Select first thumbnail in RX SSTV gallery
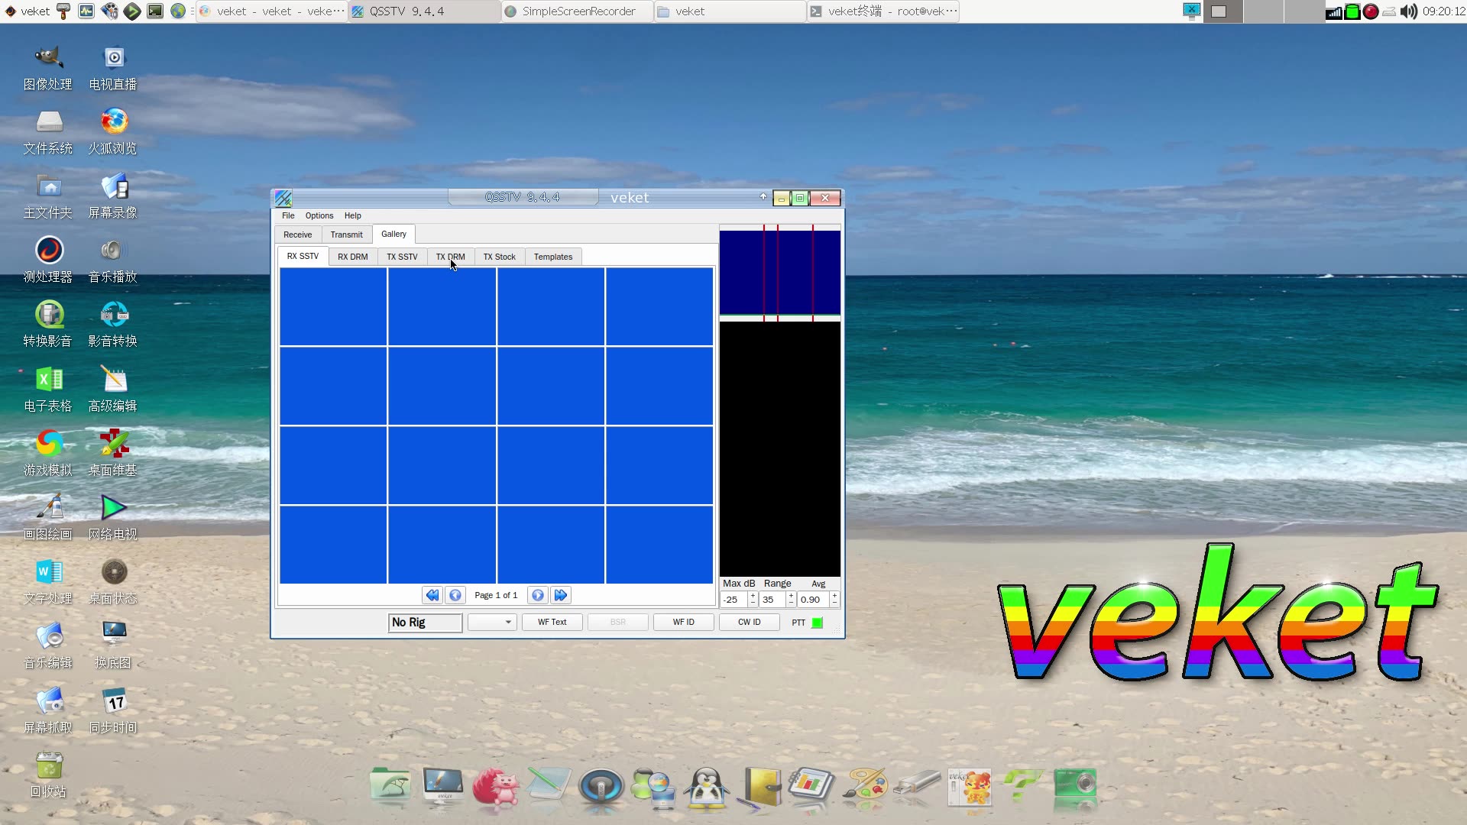 pyautogui.click(x=333, y=306)
